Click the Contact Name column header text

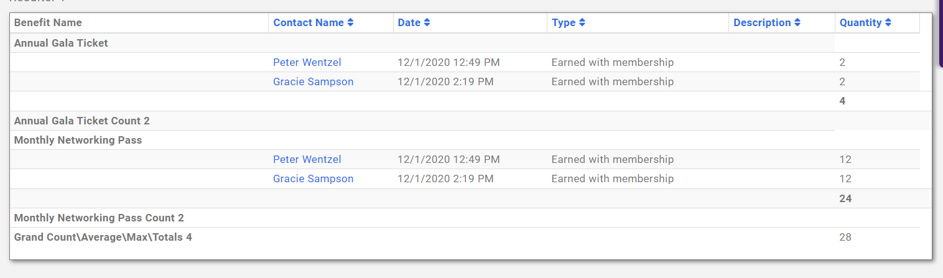tap(309, 23)
